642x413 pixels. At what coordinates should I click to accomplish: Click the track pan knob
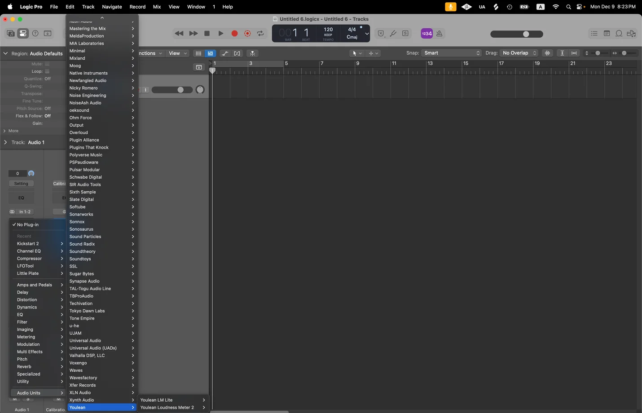(x=200, y=90)
